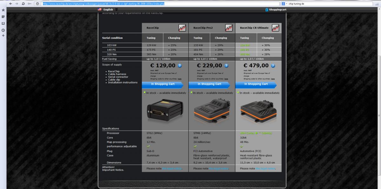Click the 'Fuel Saving' row label
This screenshot has width=381, height=189.
click(x=109, y=59)
